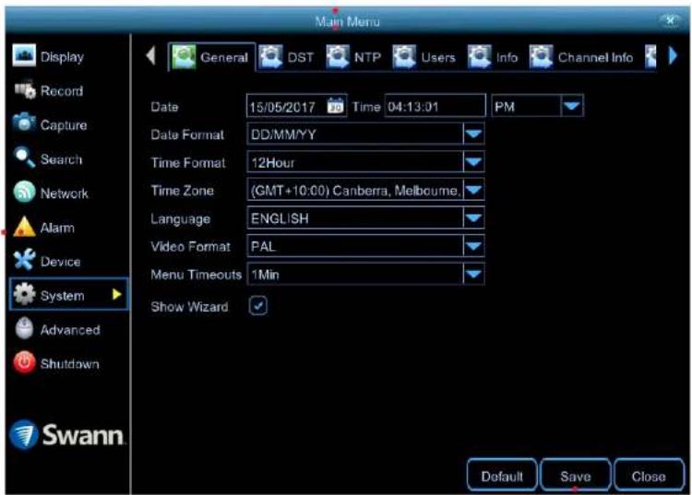Click the red Shutdown power icon
The width and height of the screenshot is (692, 495).
[24, 363]
